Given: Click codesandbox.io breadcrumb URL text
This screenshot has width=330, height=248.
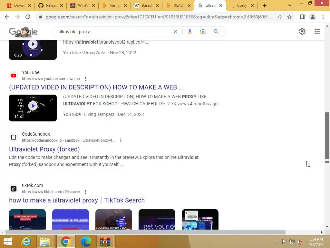Looking at the screenshot, I should pos(69,140).
